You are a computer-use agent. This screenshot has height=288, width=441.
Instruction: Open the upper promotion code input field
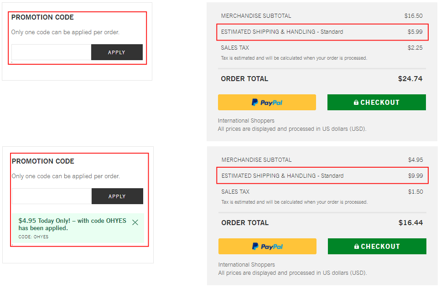tap(50, 52)
